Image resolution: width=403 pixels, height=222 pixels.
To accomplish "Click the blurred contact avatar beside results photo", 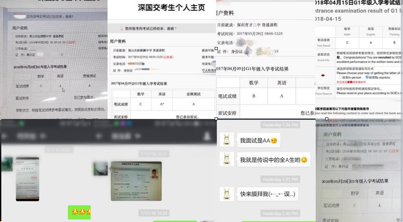I will (x=100, y=168).
